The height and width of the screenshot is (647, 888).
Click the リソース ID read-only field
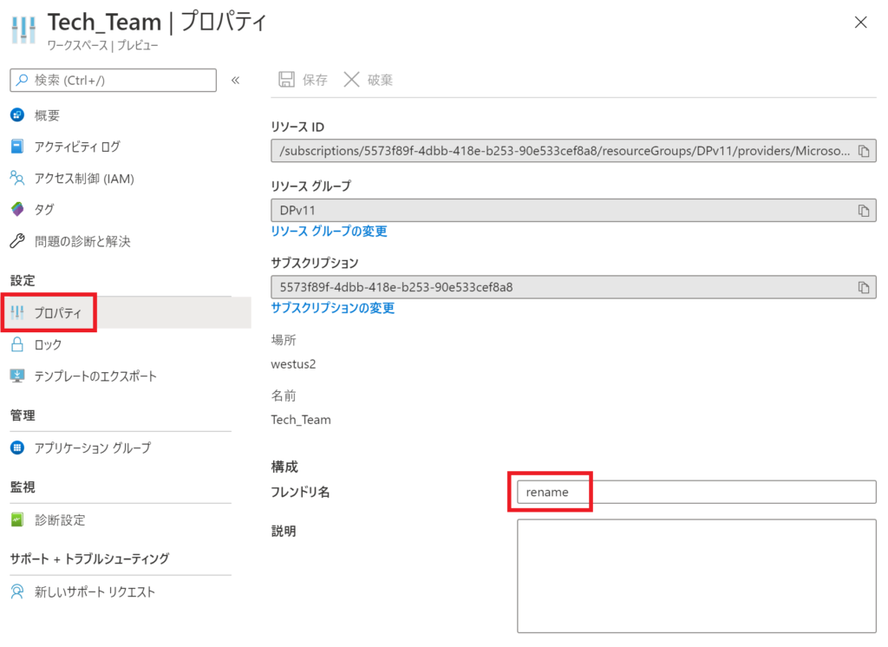[x=574, y=151]
